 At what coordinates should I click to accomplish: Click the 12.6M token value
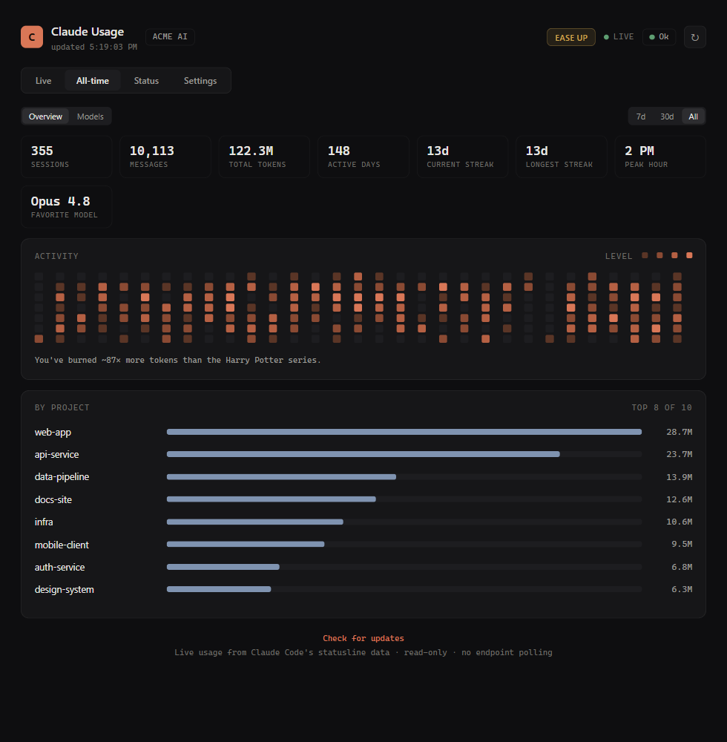click(x=680, y=499)
